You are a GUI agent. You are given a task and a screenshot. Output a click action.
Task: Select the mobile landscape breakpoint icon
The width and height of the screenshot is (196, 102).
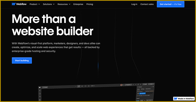tap(85, 86)
